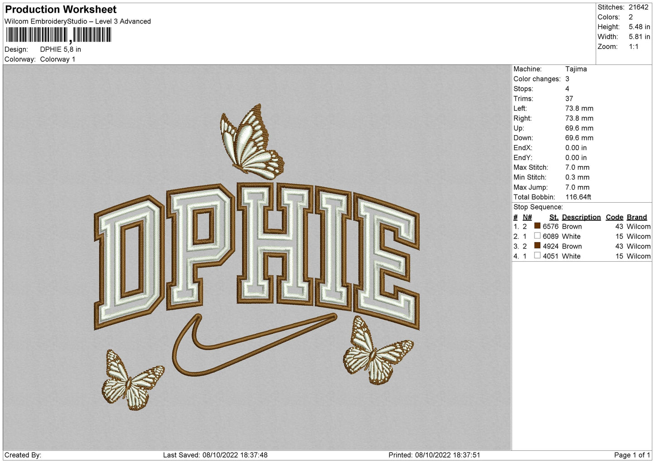The image size is (655, 463).
Task: Click the Page 1 of 1 indicator
Action: pos(632,455)
